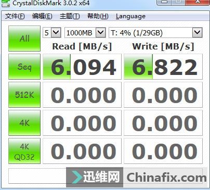210x190 pixels.
Task: Click the Seq write value 6.822
Action: coord(163,67)
